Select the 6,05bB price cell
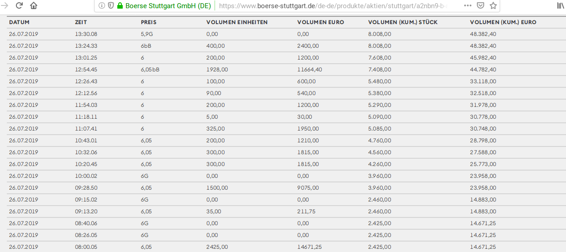Image resolution: width=566 pixels, height=252 pixels. [150, 70]
